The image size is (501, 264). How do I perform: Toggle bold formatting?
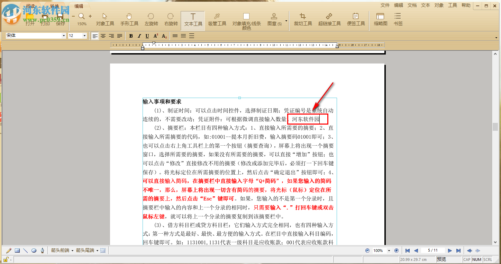[x=131, y=36]
